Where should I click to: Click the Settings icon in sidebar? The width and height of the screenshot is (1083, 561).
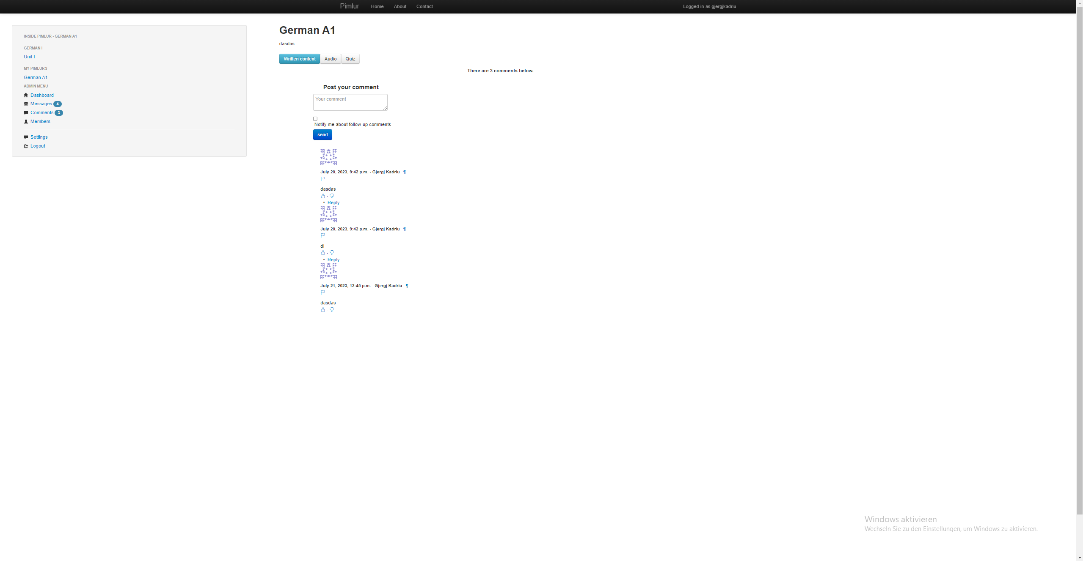pos(26,137)
